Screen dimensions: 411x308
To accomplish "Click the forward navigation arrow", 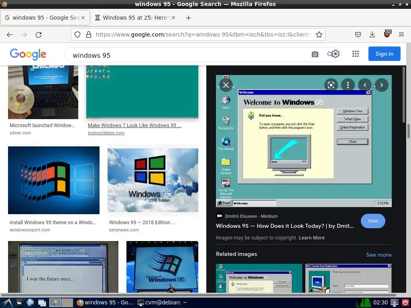I will click(x=24, y=34).
